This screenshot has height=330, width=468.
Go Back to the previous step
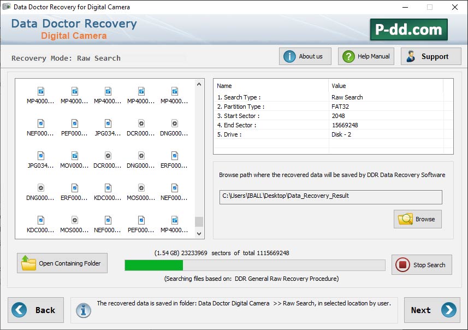tap(35, 310)
